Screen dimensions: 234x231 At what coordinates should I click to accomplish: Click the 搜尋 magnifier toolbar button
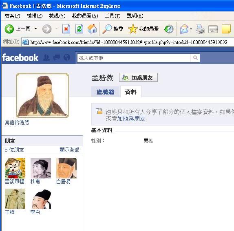click(x=113, y=29)
